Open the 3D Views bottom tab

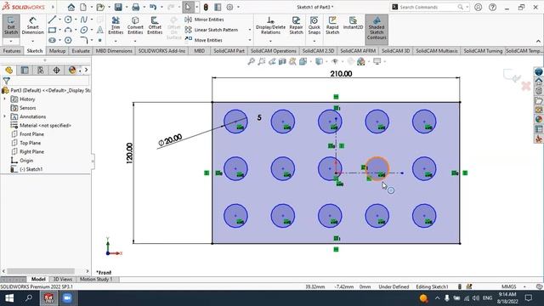62,280
